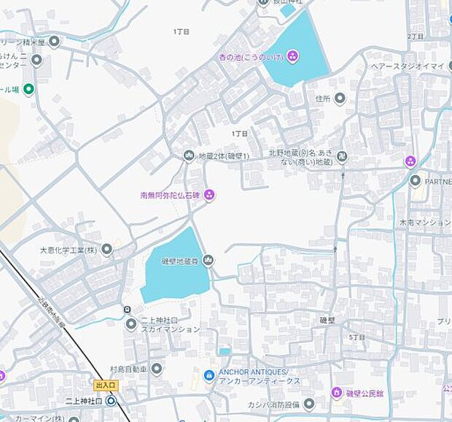
Task: Click the 磯壁地蔵尊 monument icon
Action: pos(209,260)
